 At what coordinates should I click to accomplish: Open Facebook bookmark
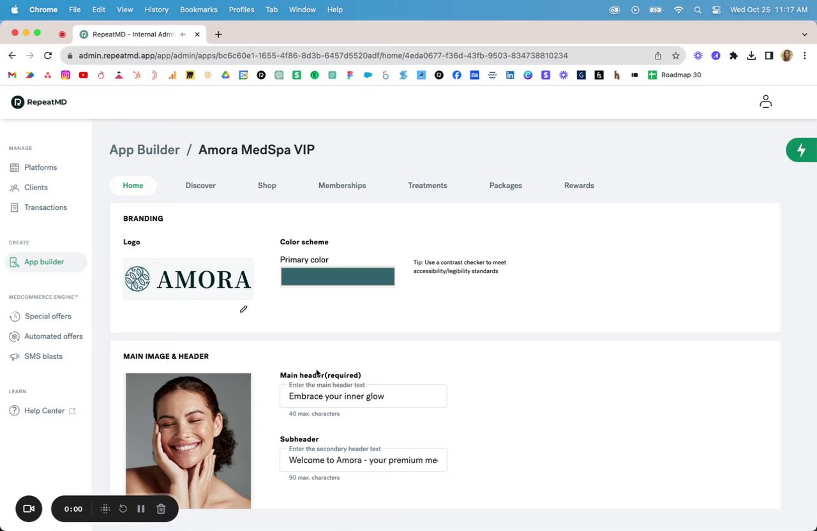coord(456,75)
